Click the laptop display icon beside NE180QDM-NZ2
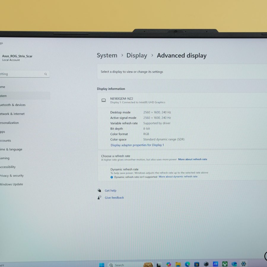The height and width of the screenshot is (267, 267). 104,100
